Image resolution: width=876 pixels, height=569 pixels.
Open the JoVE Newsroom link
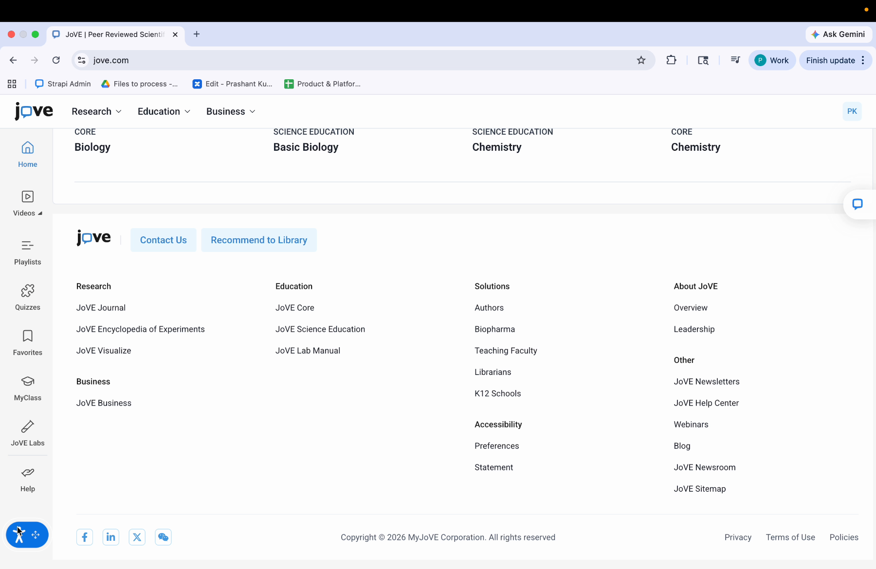point(705,467)
